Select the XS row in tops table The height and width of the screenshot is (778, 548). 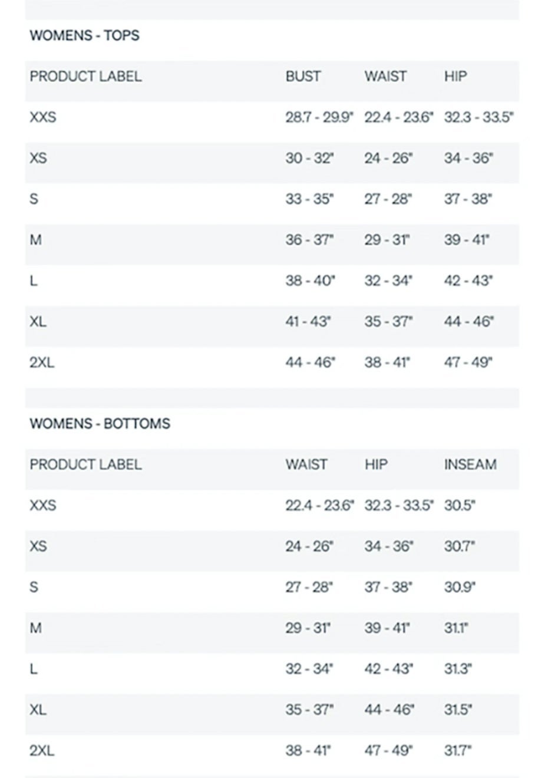(x=272, y=158)
